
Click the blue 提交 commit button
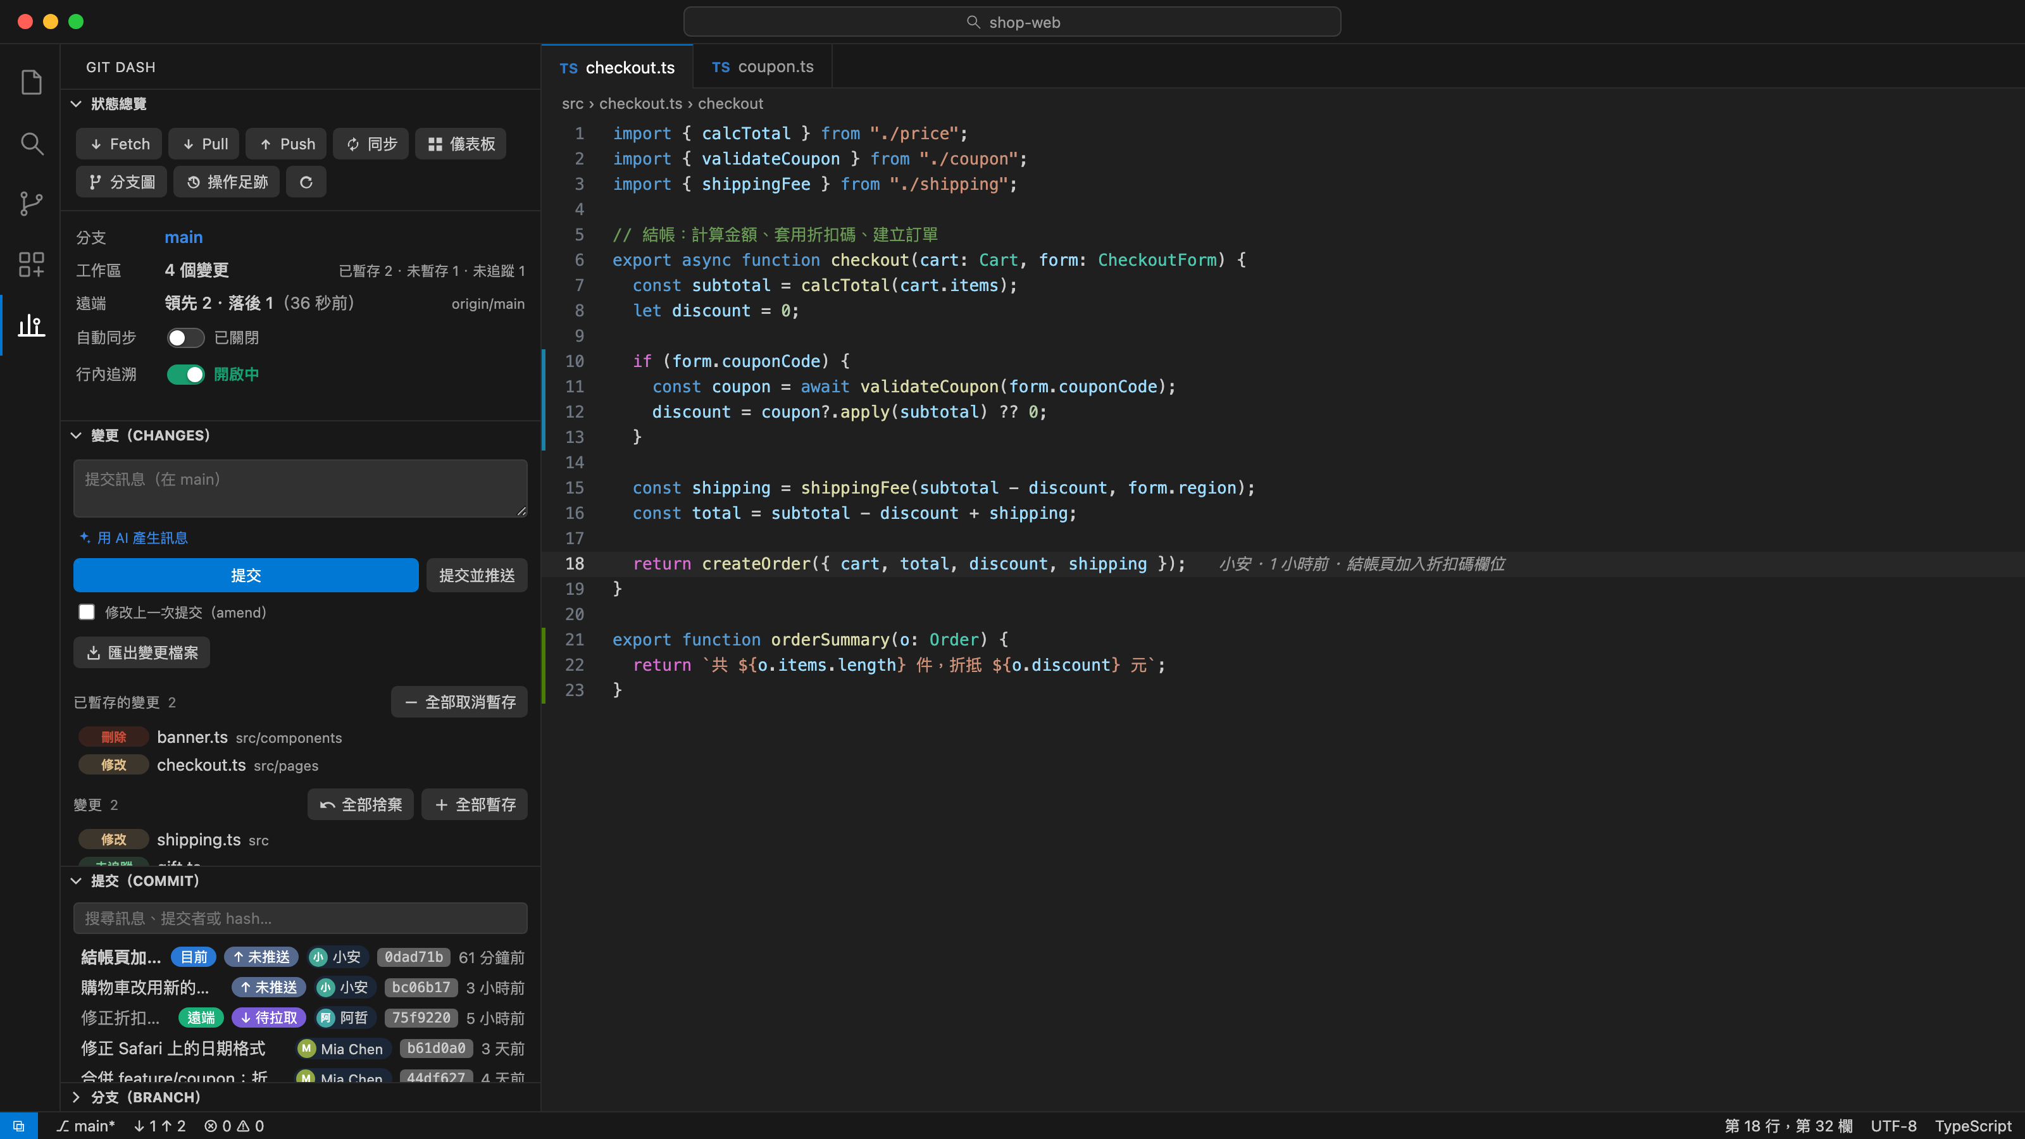(x=246, y=575)
